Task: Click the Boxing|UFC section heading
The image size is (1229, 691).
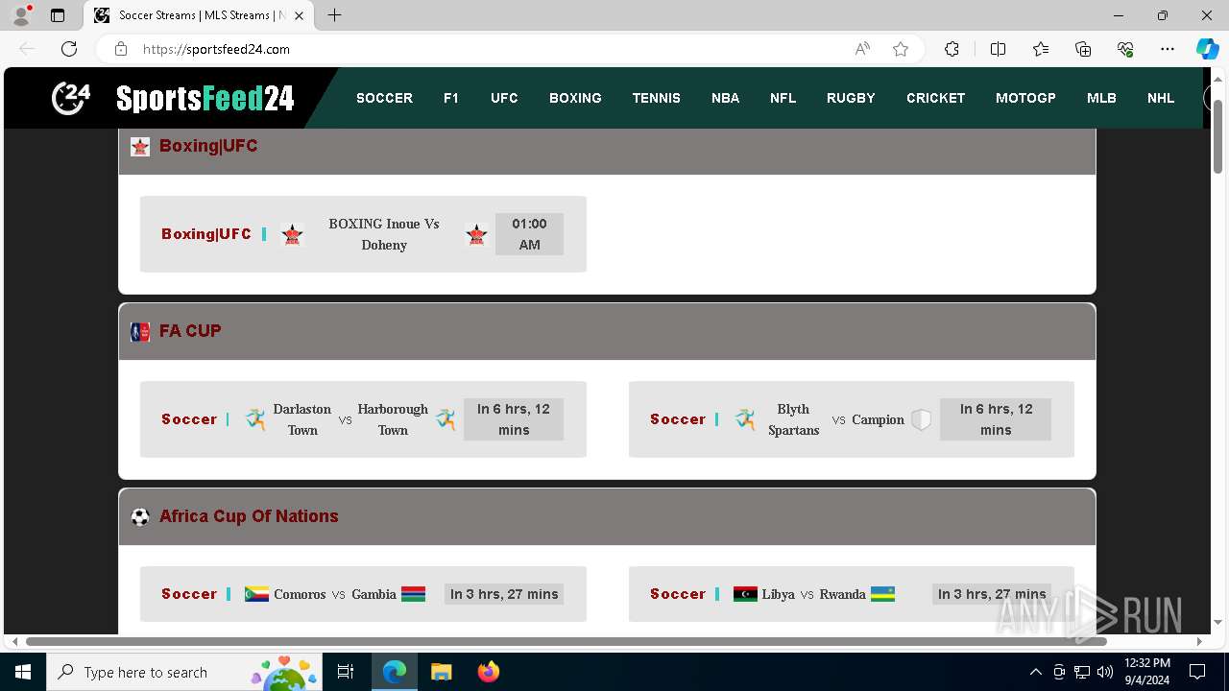Action: [x=208, y=146]
